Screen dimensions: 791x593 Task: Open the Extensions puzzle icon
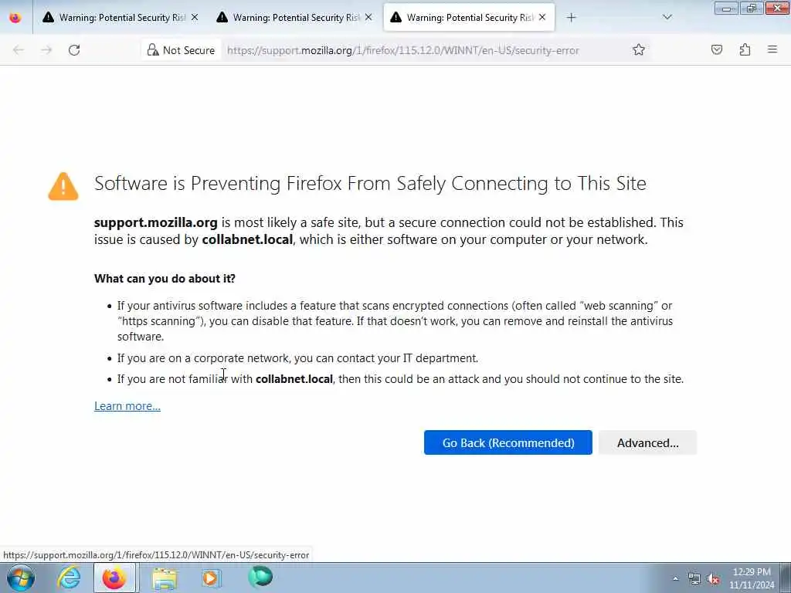(x=745, y=50)
